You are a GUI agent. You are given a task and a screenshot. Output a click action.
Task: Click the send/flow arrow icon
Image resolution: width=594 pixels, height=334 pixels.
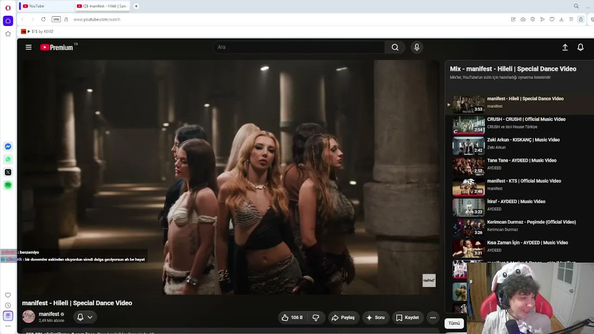point(542,19)
